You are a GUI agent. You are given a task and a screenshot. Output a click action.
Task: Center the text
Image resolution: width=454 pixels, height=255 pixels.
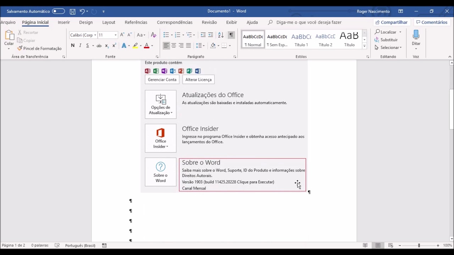(x=174, y=45)
